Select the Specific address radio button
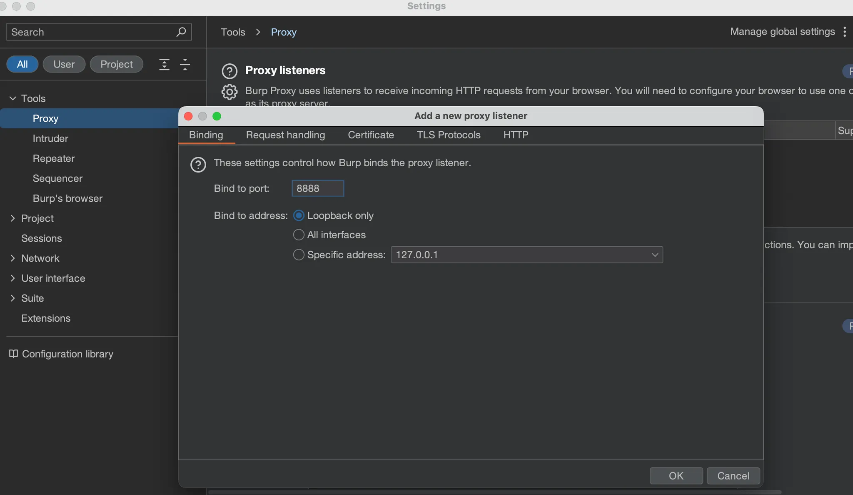Screen dimensions: 853x495 [299, 255]
